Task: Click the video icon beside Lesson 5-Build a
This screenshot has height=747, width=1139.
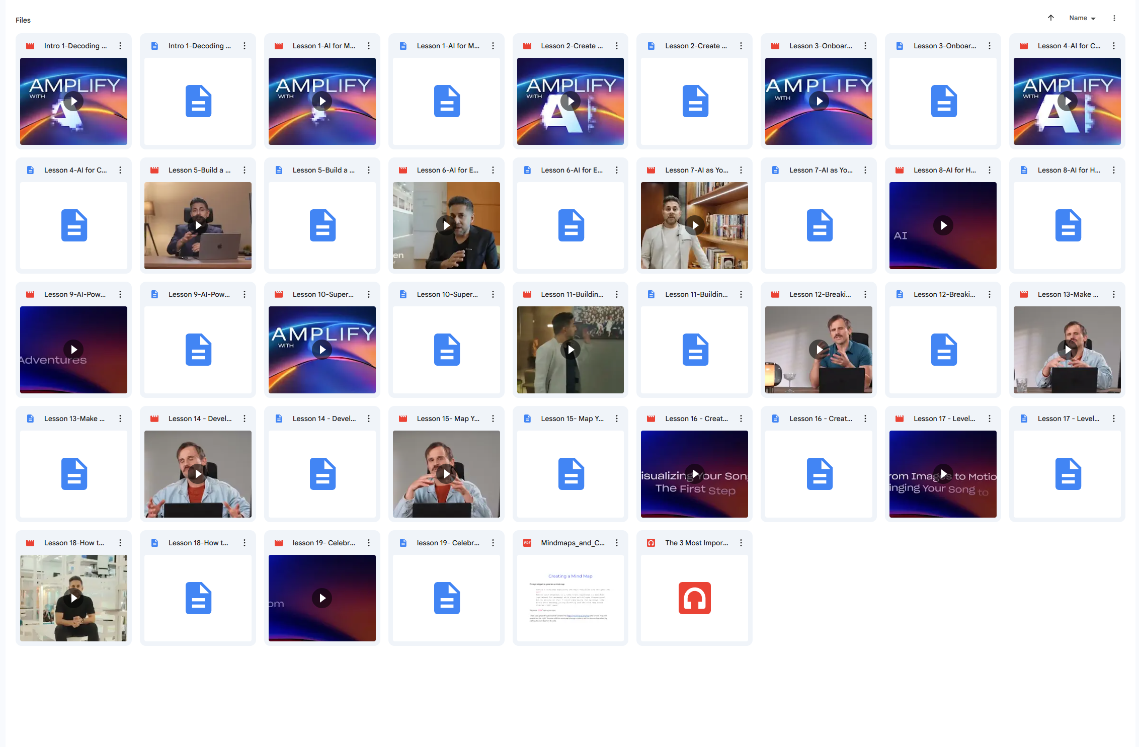Action: click(154, 170)
